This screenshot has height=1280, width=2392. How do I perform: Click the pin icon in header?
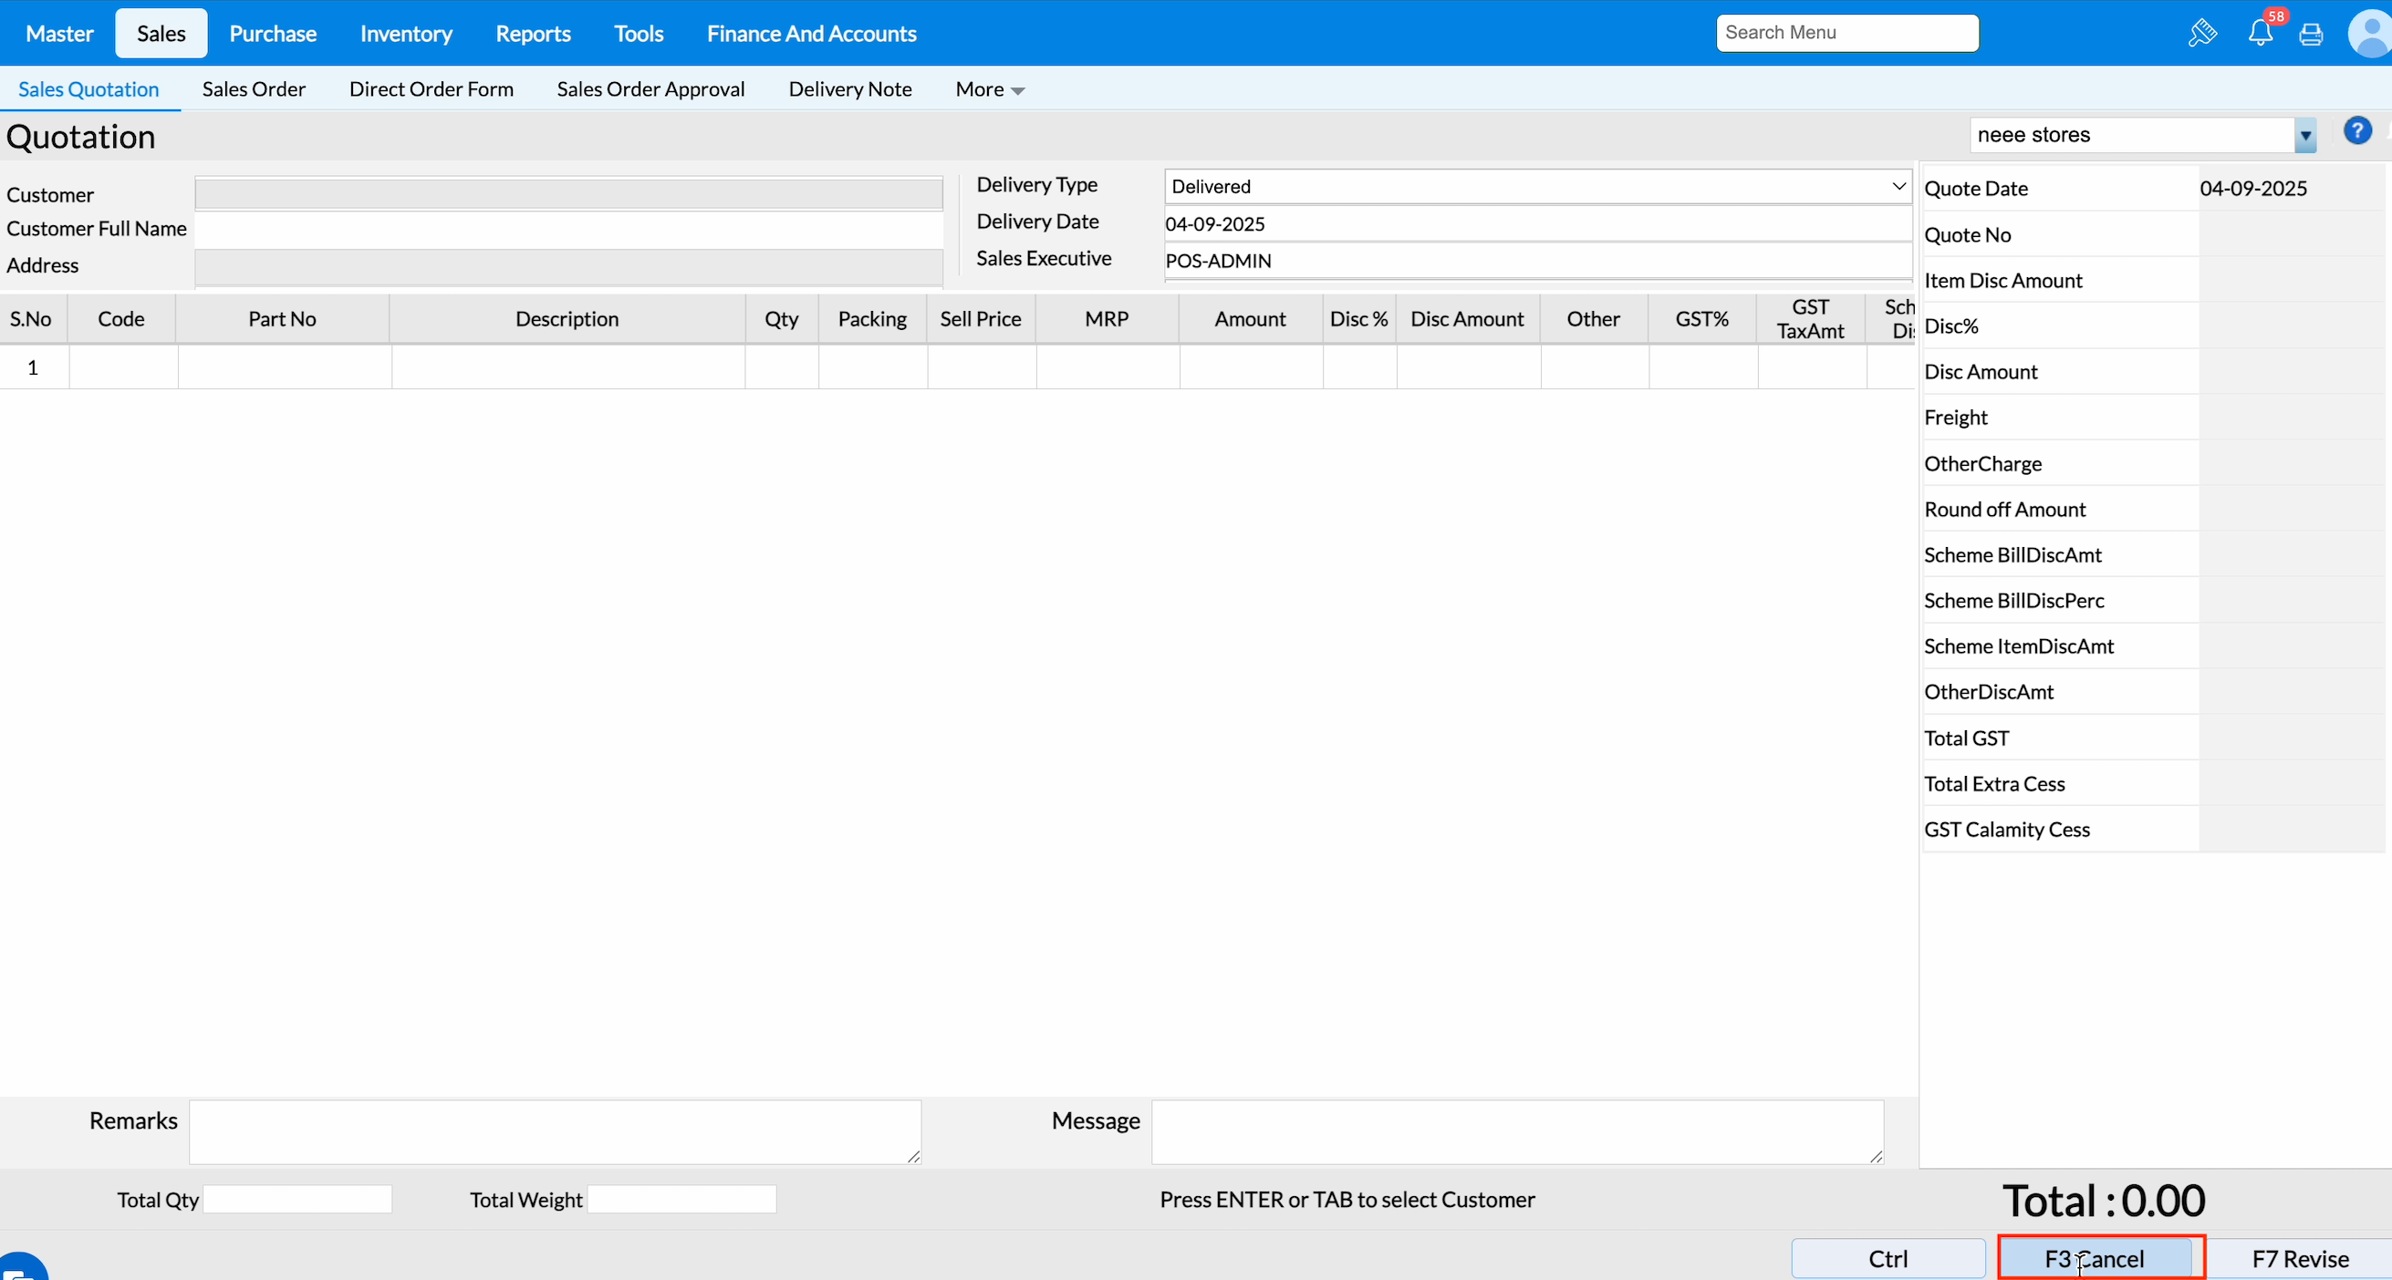click(2202, 34)
